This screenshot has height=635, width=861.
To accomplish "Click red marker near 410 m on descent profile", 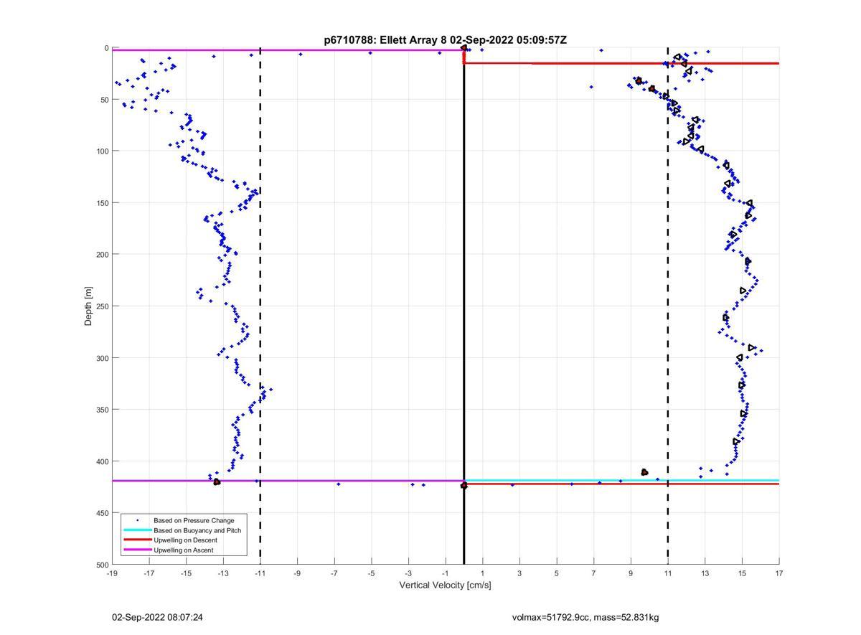I will 644,472.
